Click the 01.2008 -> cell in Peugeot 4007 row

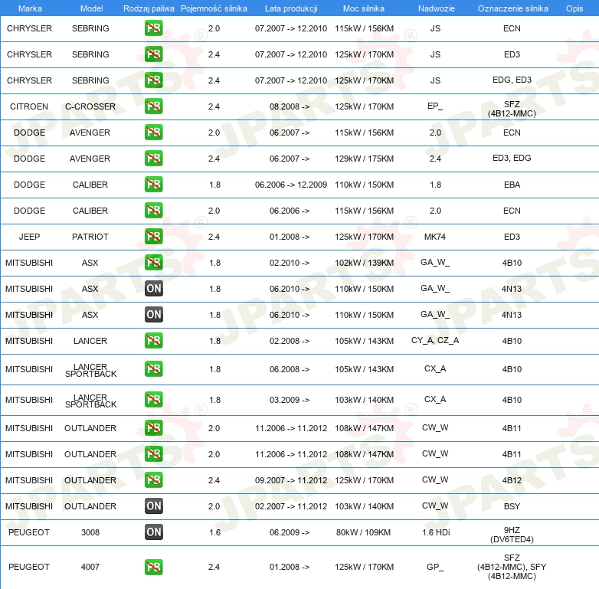[x=290, y=568]
